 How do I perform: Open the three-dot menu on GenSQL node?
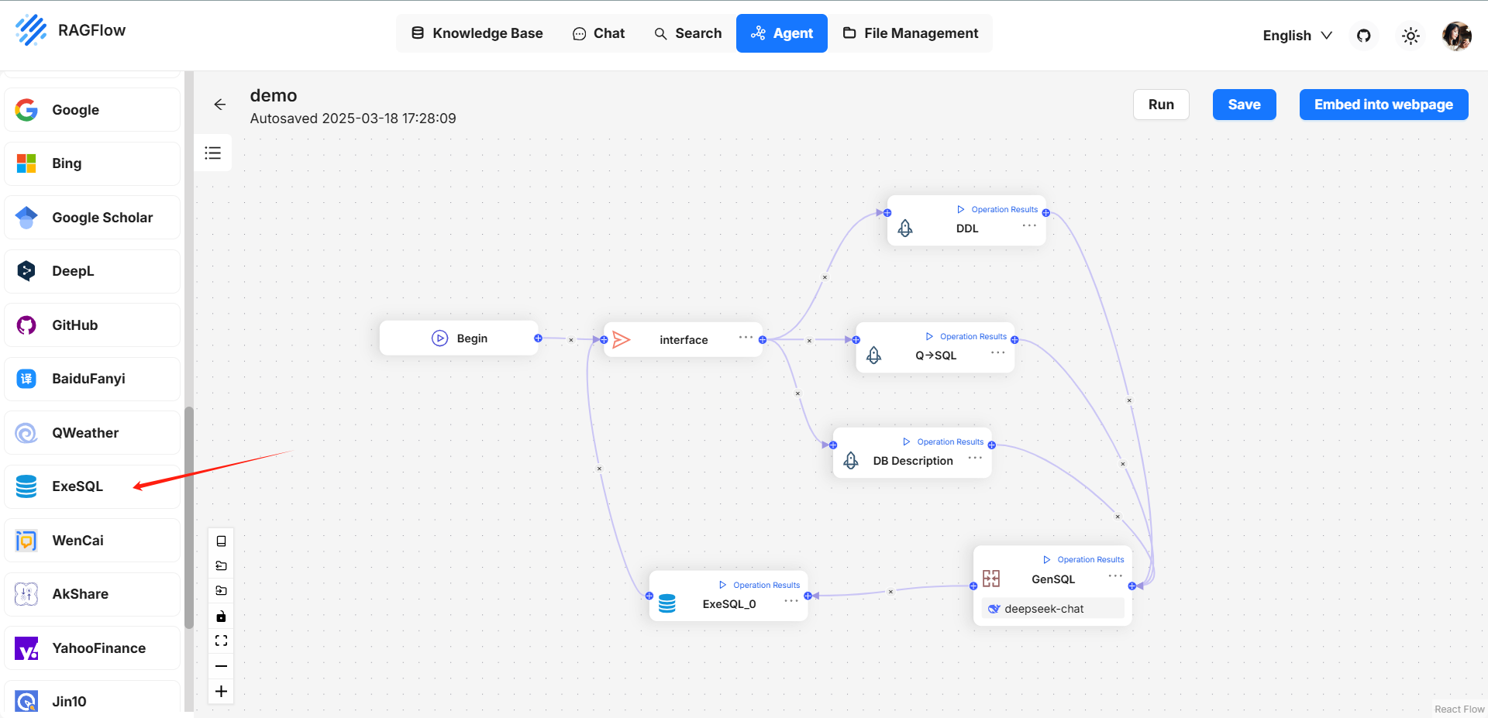[x=1115, y=575]
